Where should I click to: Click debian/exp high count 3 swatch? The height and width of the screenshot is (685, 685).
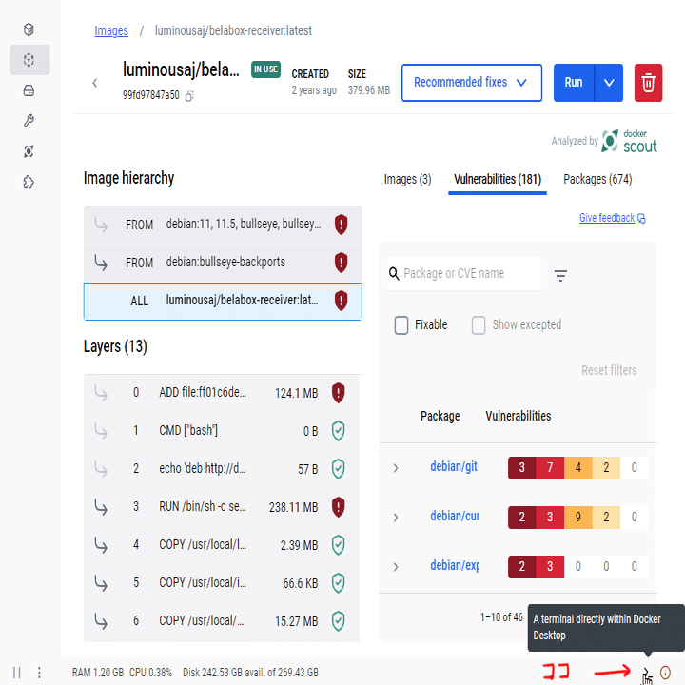click(550, 567)
